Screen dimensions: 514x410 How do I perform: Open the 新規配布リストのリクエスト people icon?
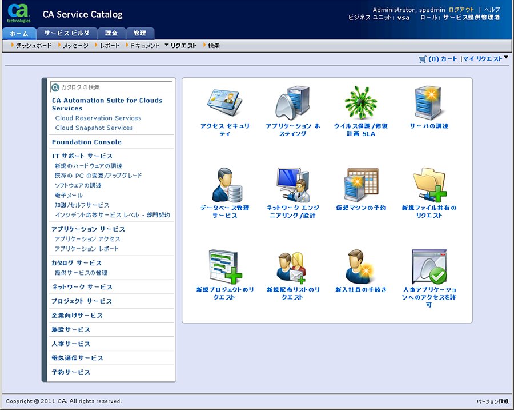[x=291, y=267]
